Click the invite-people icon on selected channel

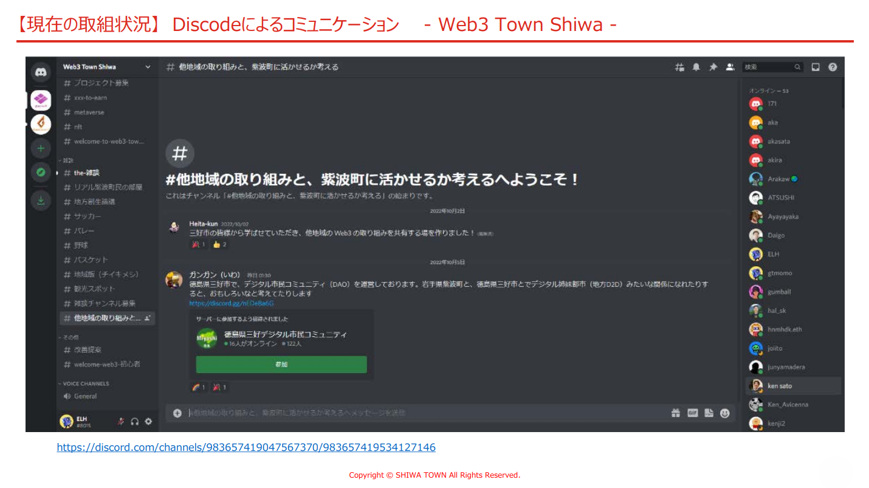(148, 318)
